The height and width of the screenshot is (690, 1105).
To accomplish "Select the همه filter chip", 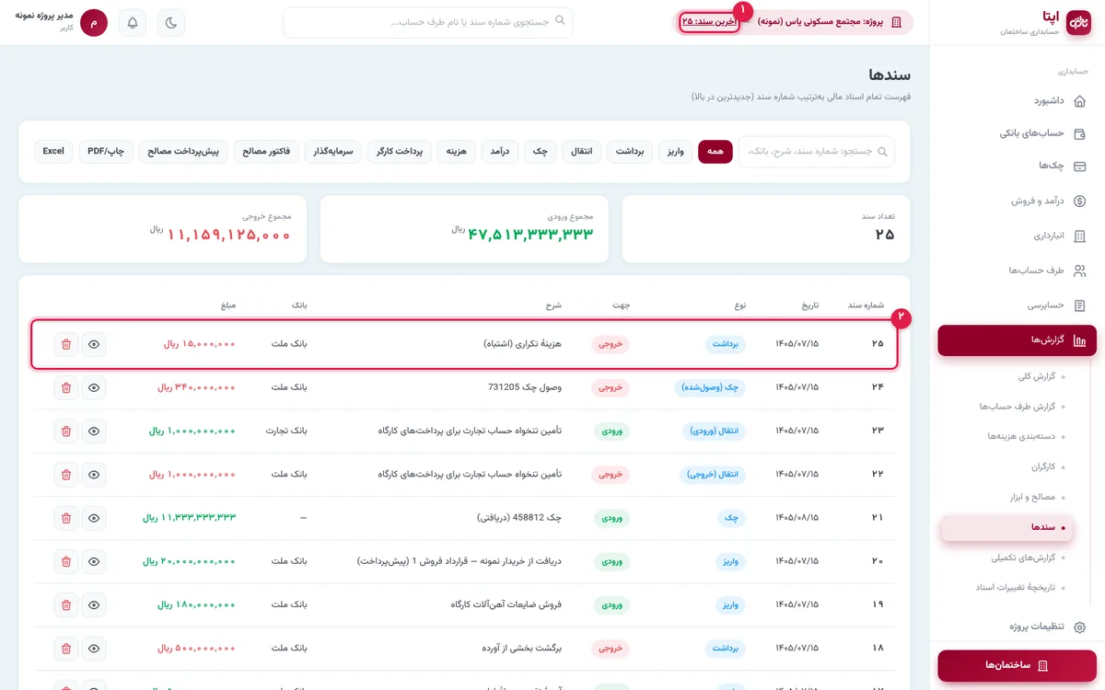I will (x=715, y=152).
